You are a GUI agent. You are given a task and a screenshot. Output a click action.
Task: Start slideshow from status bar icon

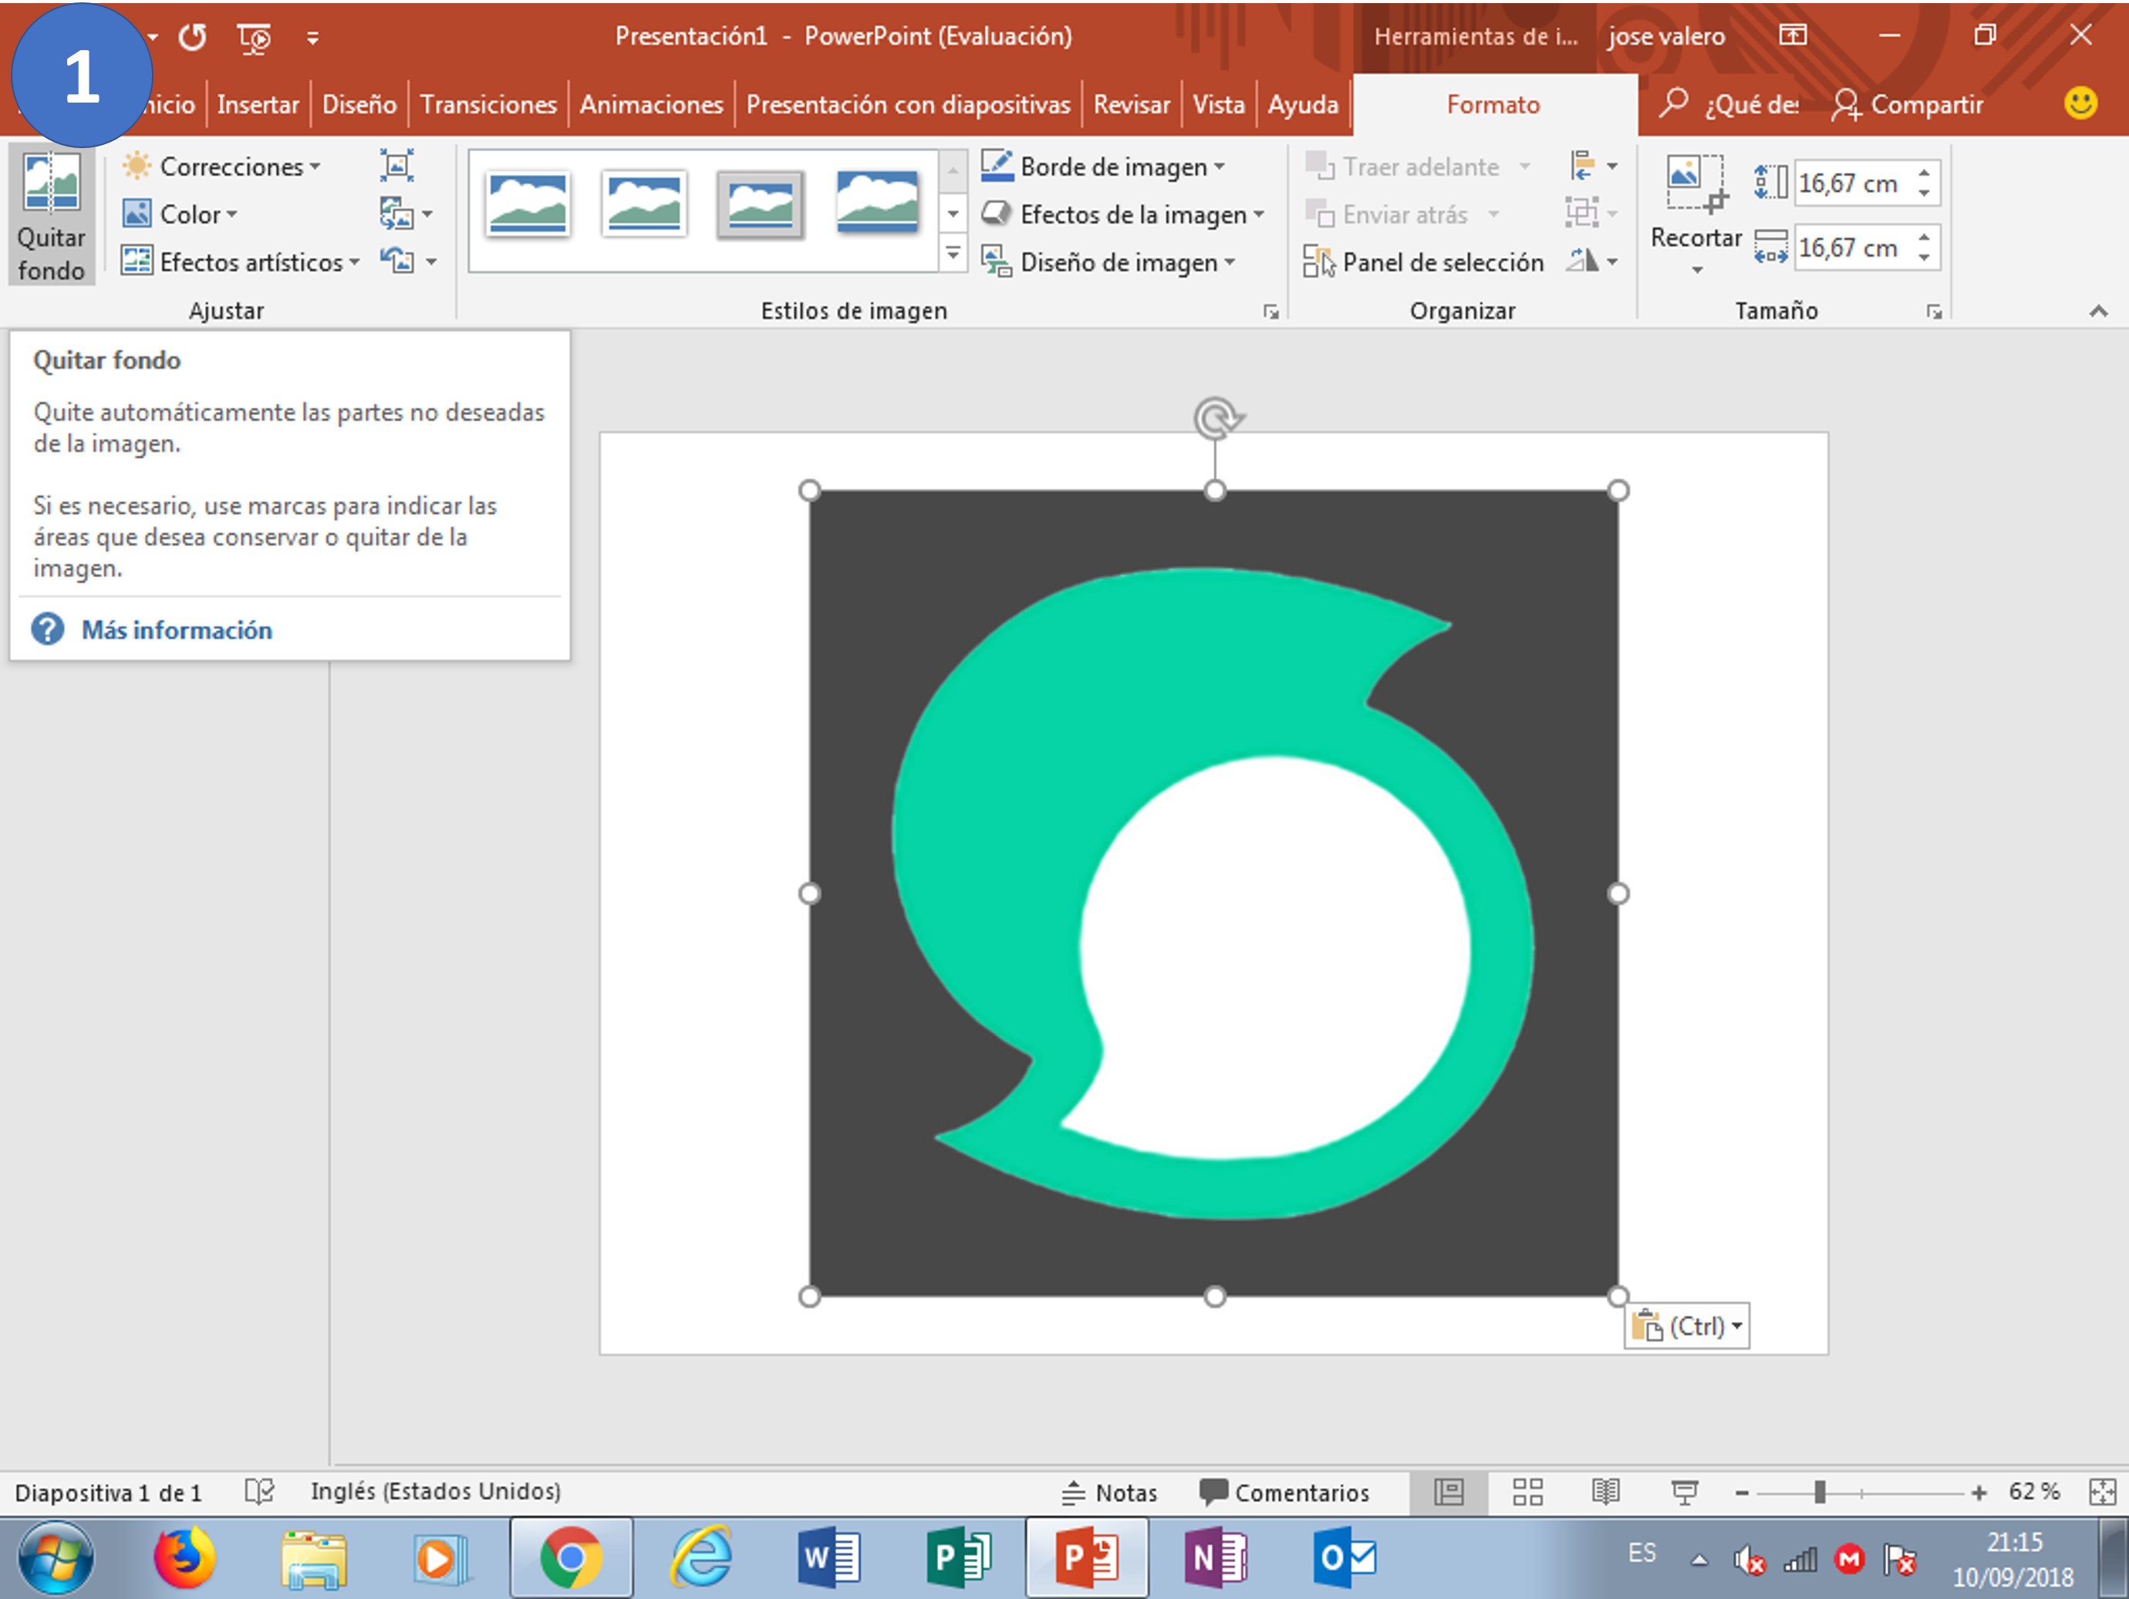(1685, 1491)
